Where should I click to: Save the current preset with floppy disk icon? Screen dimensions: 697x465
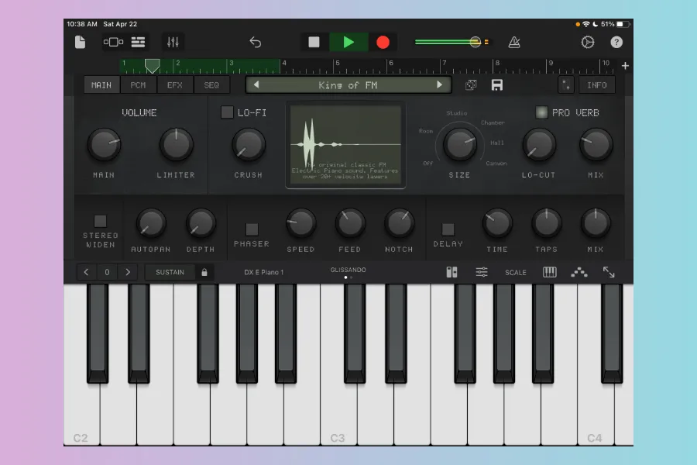pos(497,85)
